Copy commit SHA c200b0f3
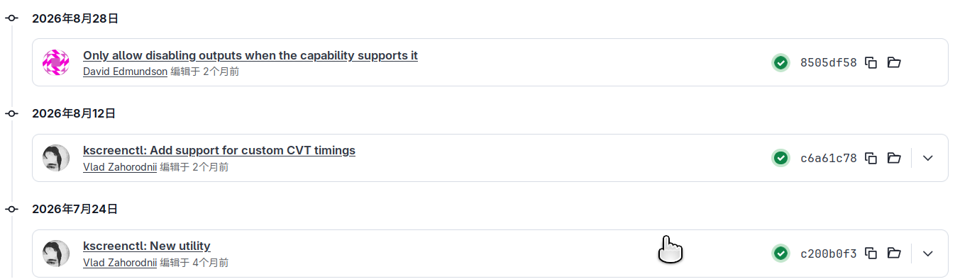 pos(871,254)
